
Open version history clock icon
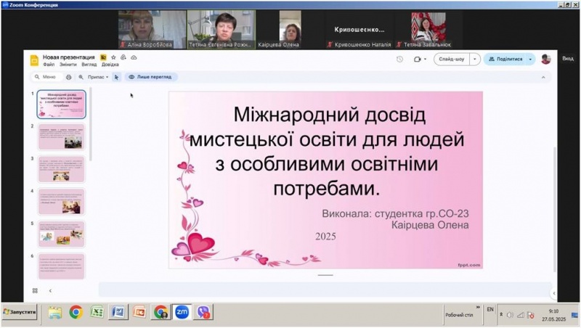coord(399,60)
